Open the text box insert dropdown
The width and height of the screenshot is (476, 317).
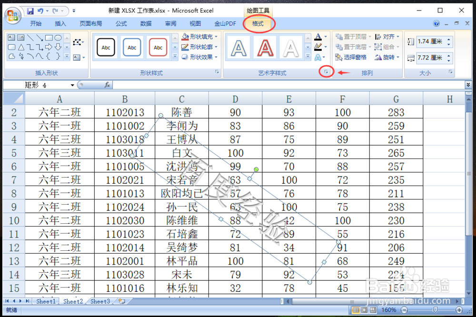click(x=79, y=58)
